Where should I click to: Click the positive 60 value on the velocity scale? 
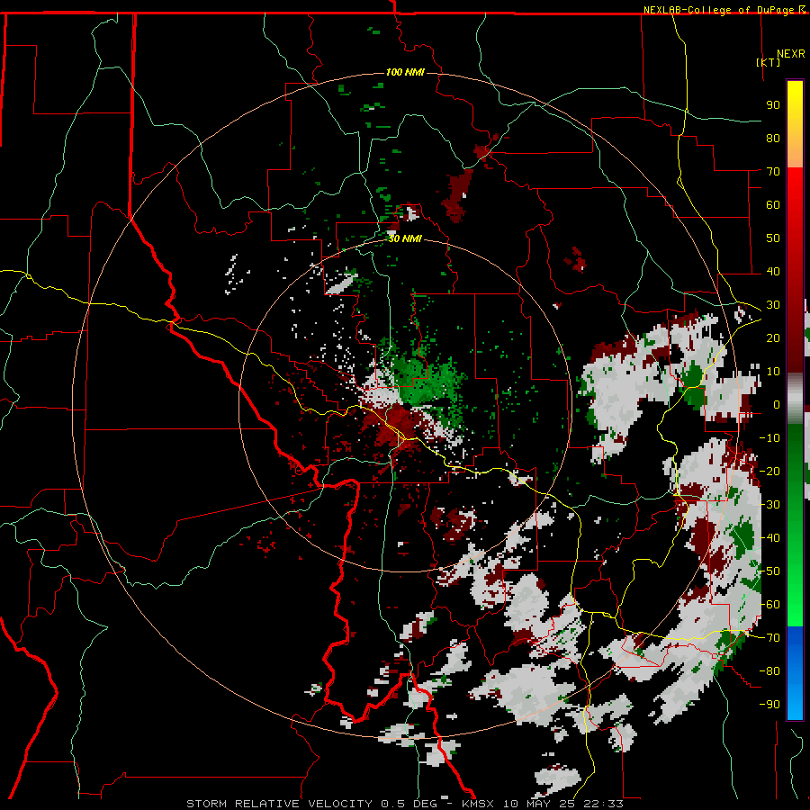pyautogui.click(x=773, y=204)
